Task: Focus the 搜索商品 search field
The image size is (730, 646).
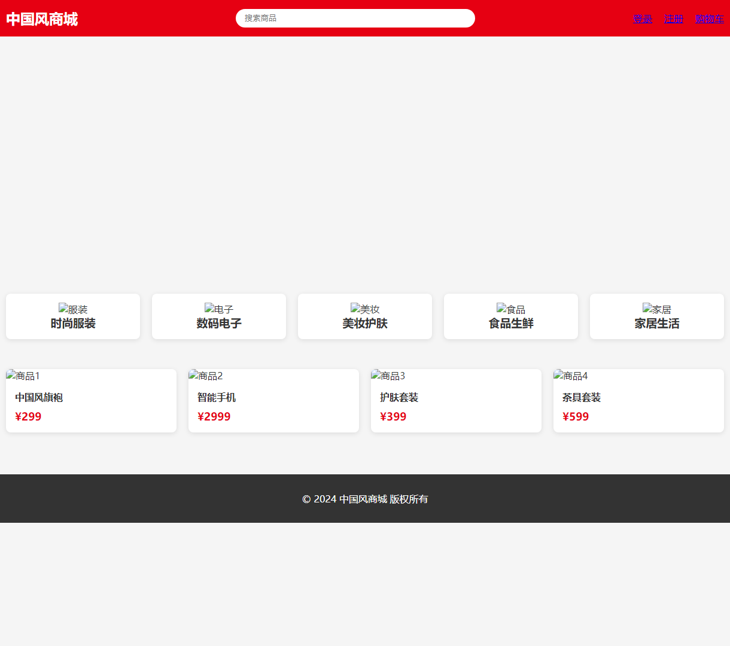Action: point(355,19)
